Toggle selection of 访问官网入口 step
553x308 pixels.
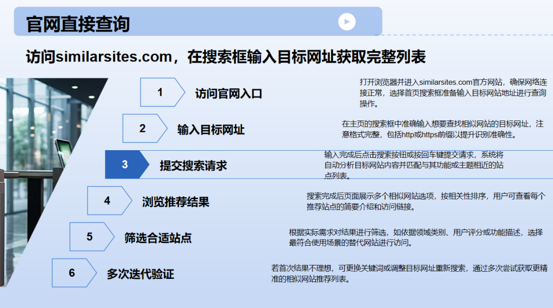tap(228, 94)
